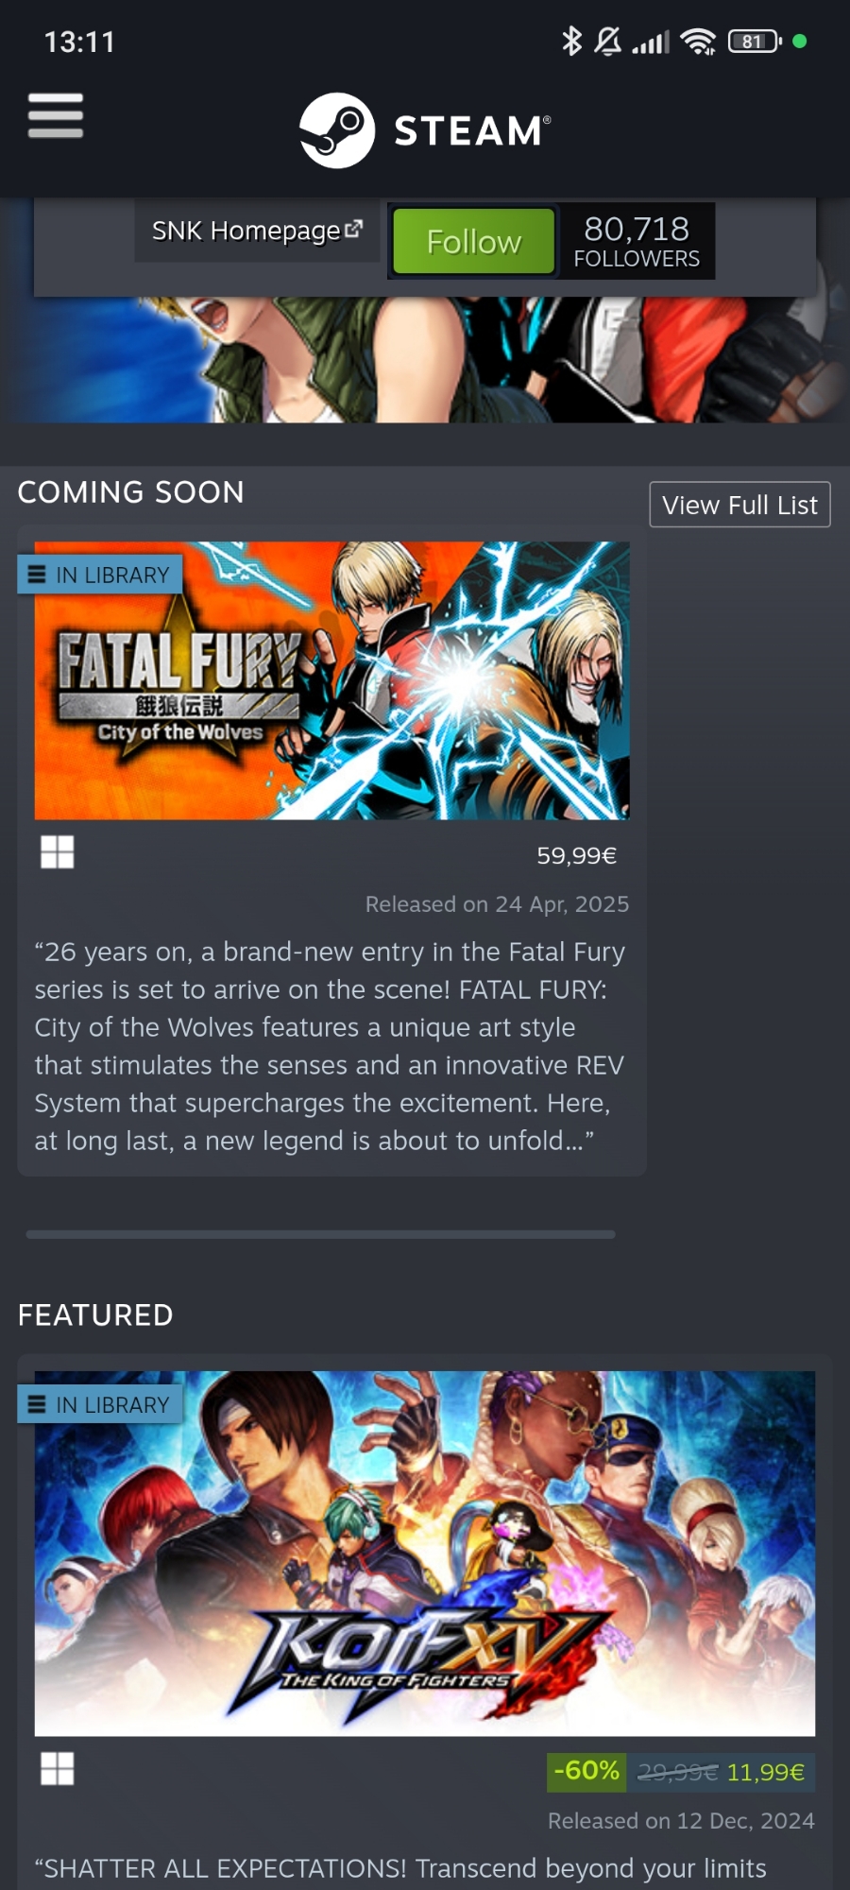
Task: Open the 80,718 followers count
Action: [x=637, y=241]
